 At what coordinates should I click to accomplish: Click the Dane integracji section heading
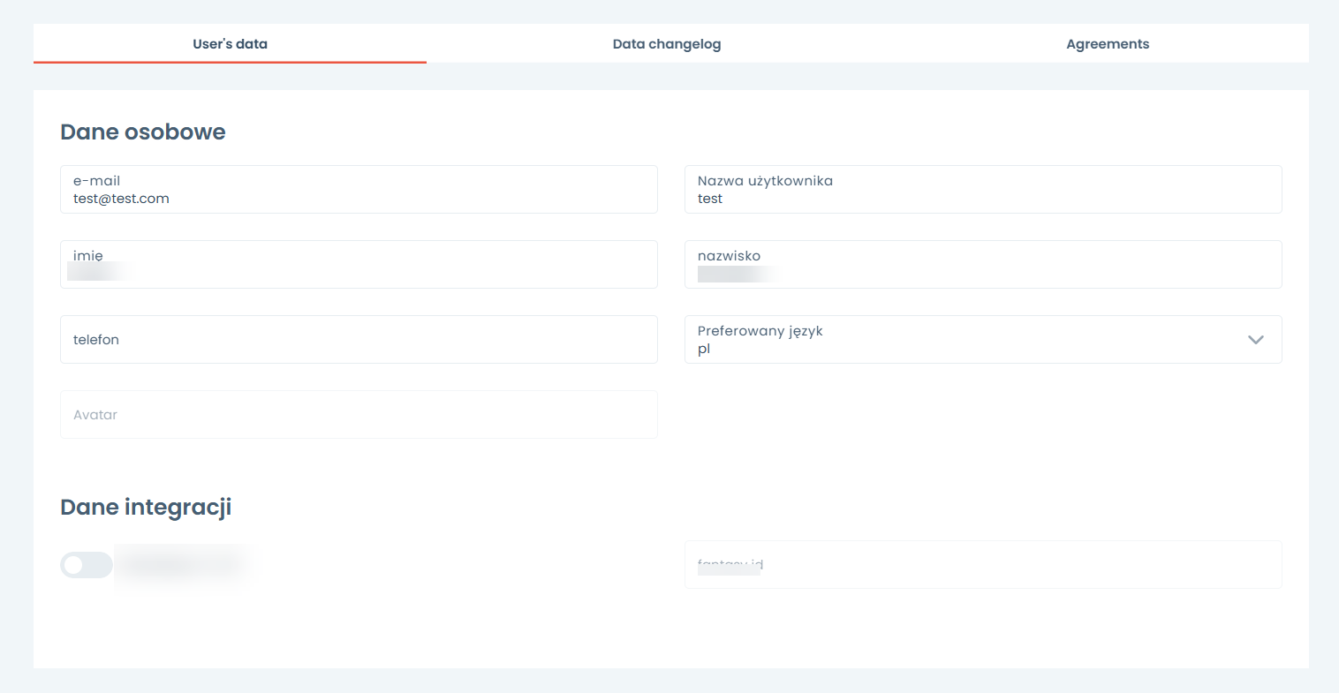[x=146, y=508]
